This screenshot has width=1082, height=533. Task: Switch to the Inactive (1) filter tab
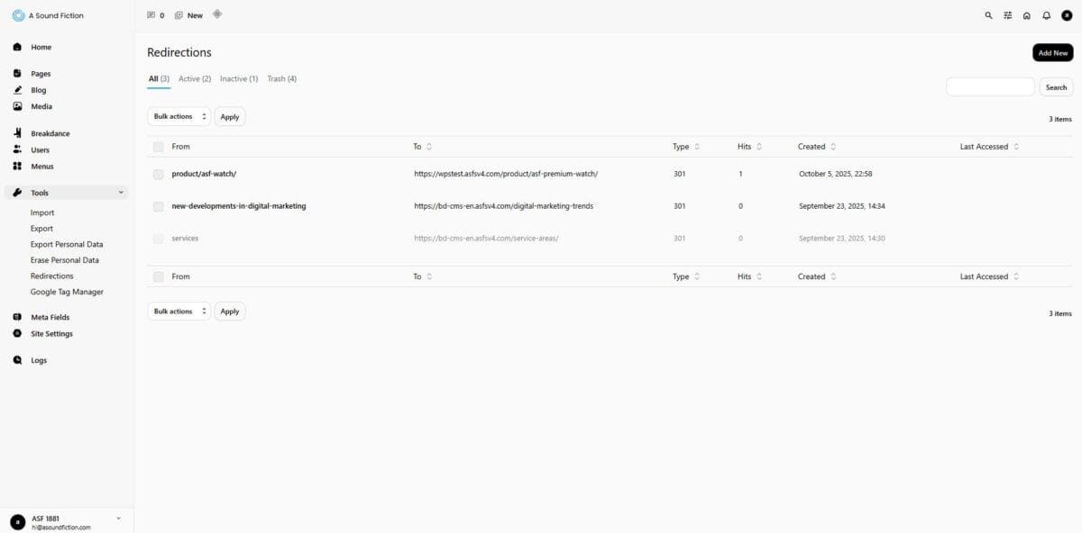[239, 79]
